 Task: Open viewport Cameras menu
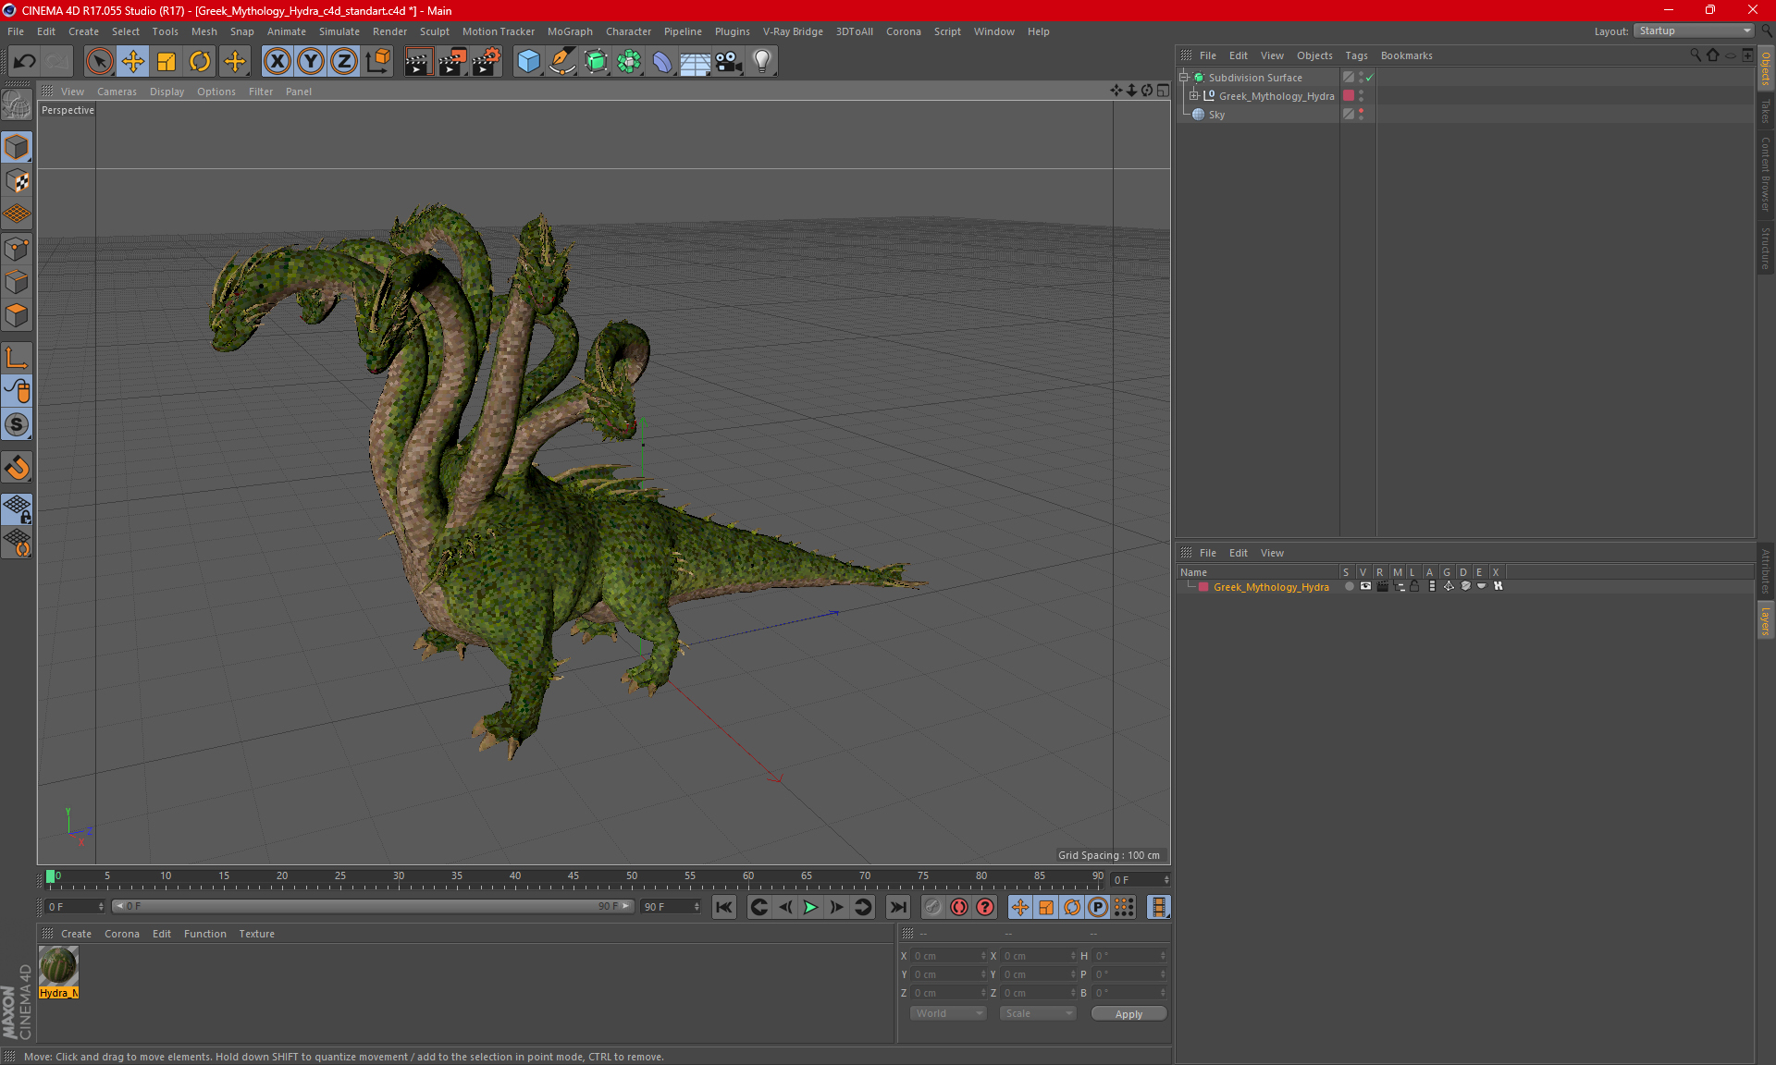117,92
